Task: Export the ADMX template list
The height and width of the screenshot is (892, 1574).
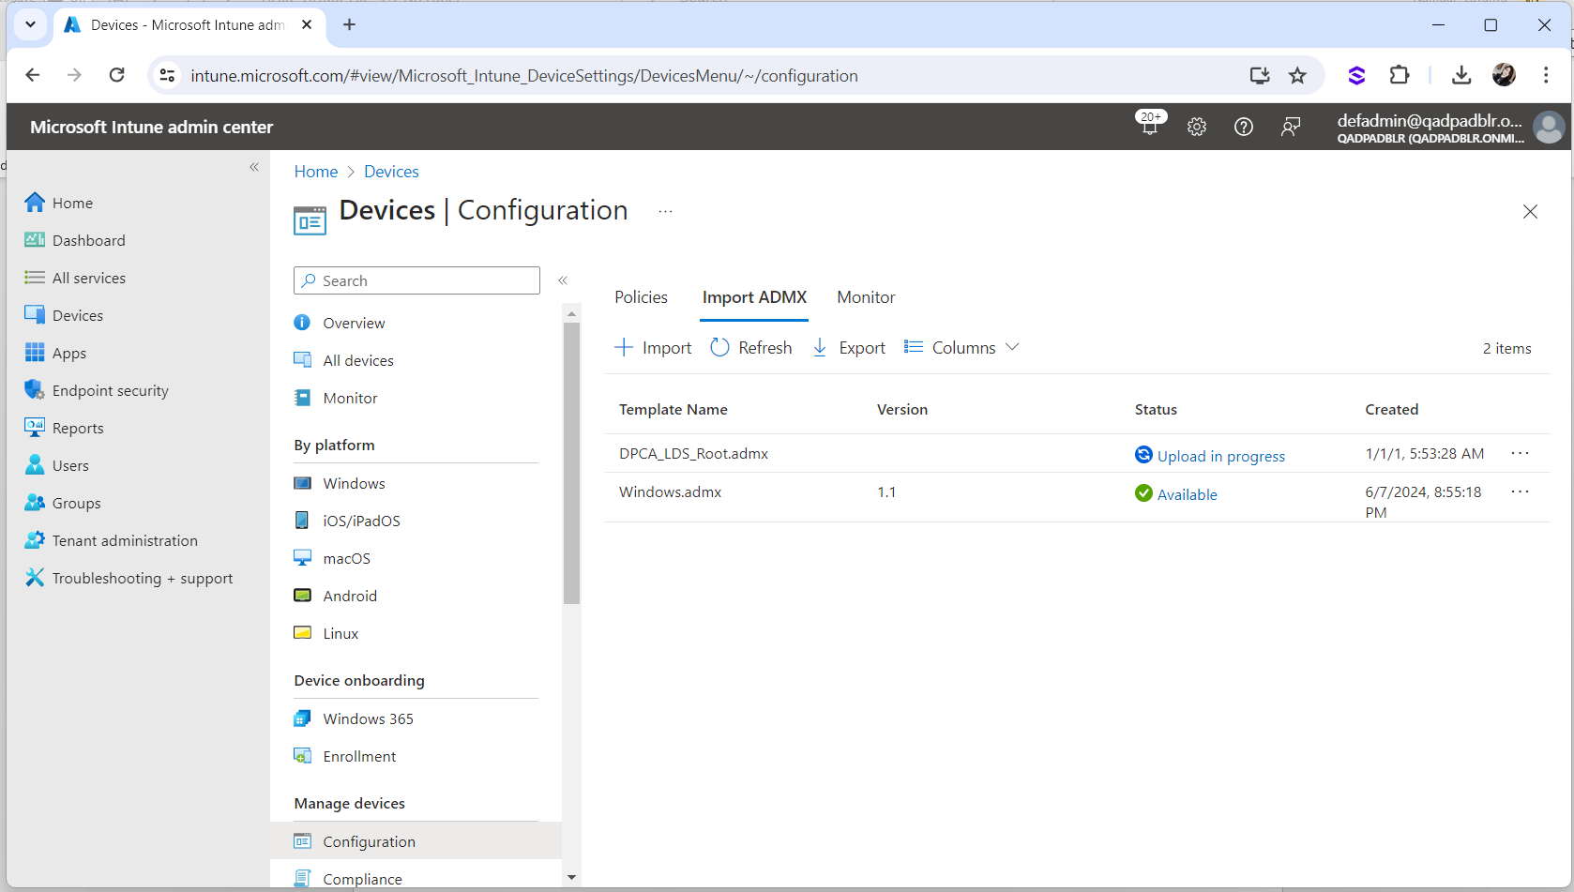Action: click(848, 348)
